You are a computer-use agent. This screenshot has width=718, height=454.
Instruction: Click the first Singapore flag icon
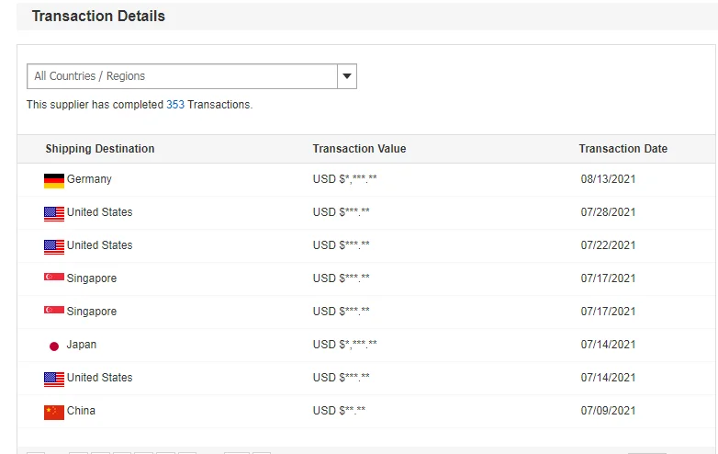(x=54, y=277)
